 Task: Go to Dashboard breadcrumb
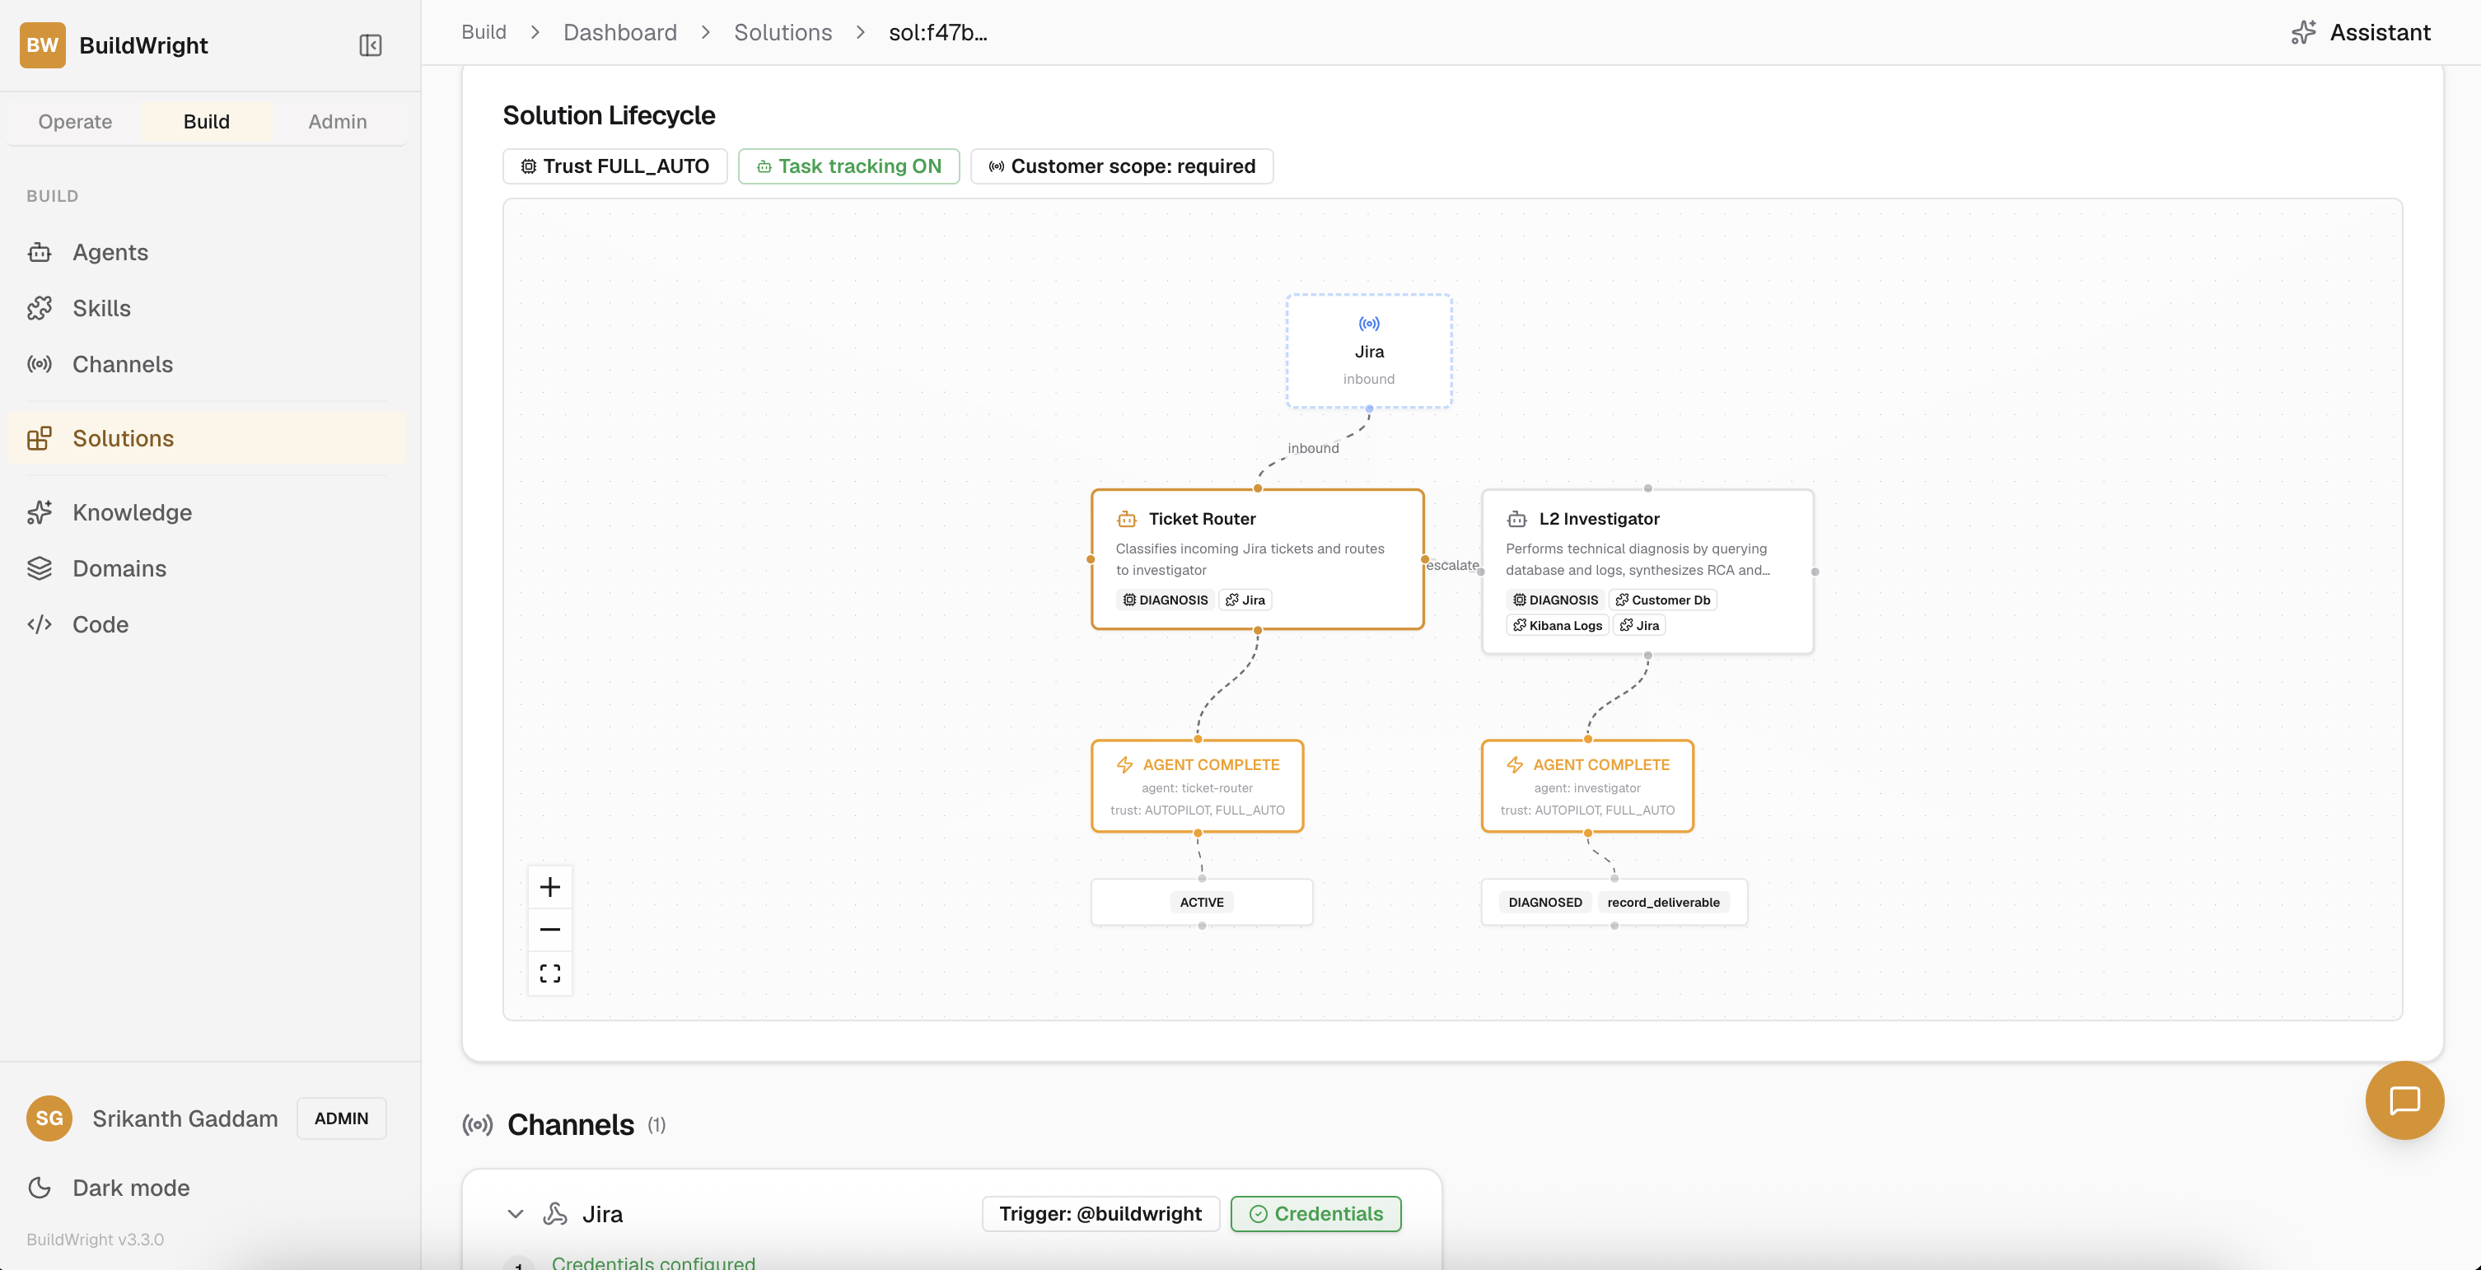coord(620,32)
